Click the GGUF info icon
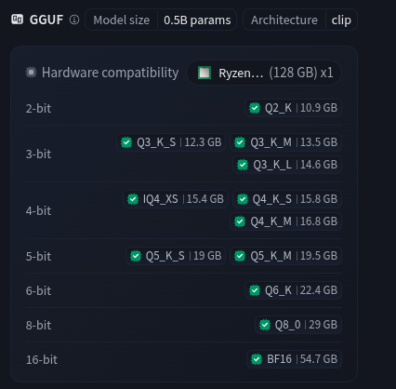The width and height of the screenshot is (396, 389). click(74, 20)
